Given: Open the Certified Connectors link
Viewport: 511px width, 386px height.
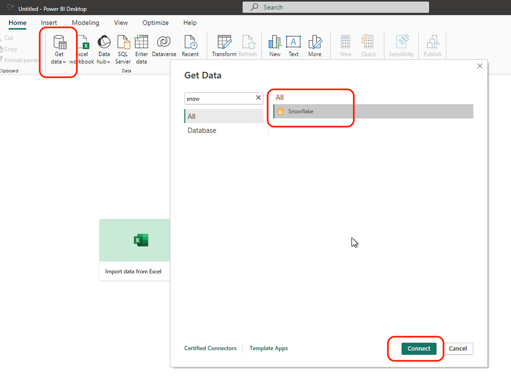Looking at the screenshot, I should (x=210, y=348).
